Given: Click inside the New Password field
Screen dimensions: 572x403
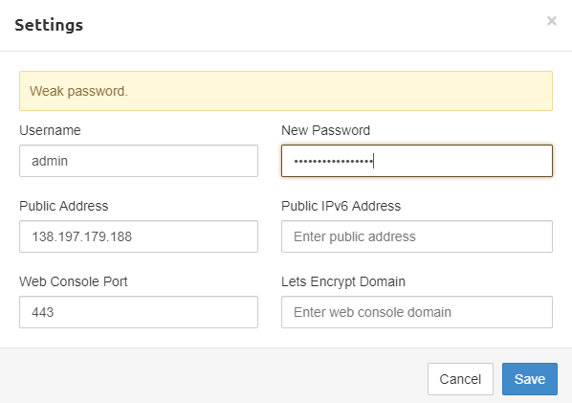Looking at the screenshot, I should [x=417, y=161].
